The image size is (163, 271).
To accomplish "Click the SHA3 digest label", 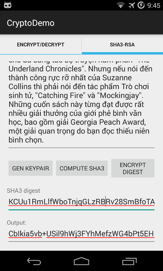I will coord(23,191).
